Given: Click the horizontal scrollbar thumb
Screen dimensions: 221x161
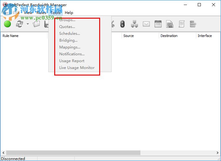Looking at the screenshot, I should [73, 153].
